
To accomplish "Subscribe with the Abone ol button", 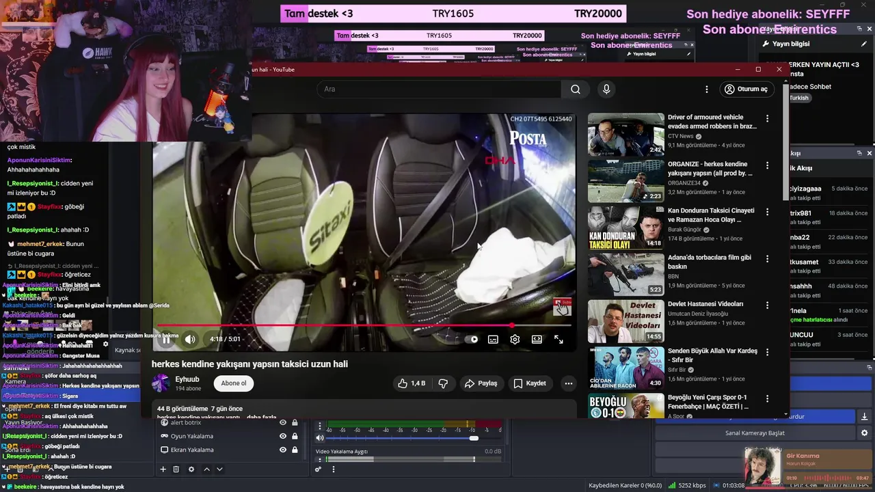I will pyautogui.click(x=233, y=383).
